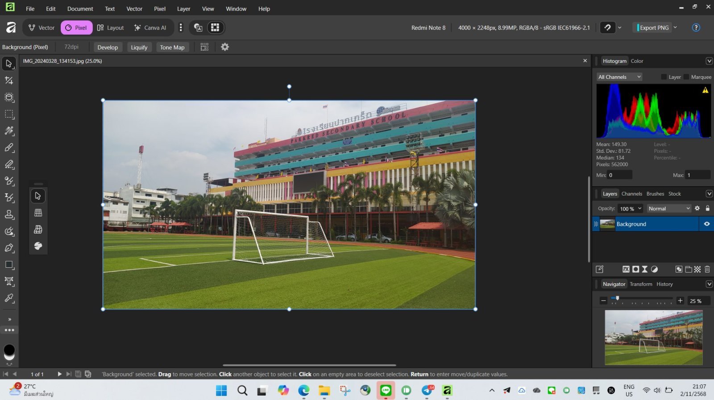Enable the Layer checkbox in Histogram
This screenshot has height=400, width=714.
point(664,77)
